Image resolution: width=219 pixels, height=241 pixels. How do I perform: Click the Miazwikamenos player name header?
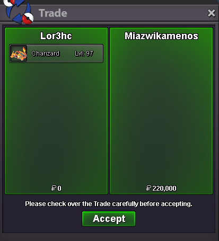[161, 36]
